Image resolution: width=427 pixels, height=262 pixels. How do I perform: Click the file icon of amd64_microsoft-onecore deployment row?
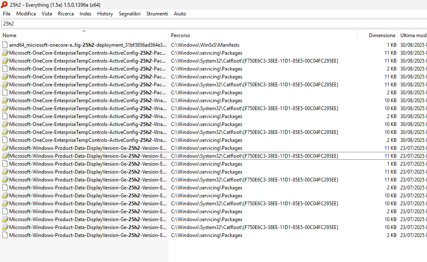pos(5,45)
